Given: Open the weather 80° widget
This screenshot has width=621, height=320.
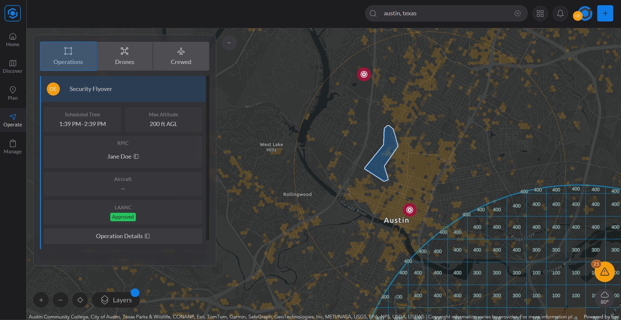Looking at the screenshot, I should pos(604,298).
